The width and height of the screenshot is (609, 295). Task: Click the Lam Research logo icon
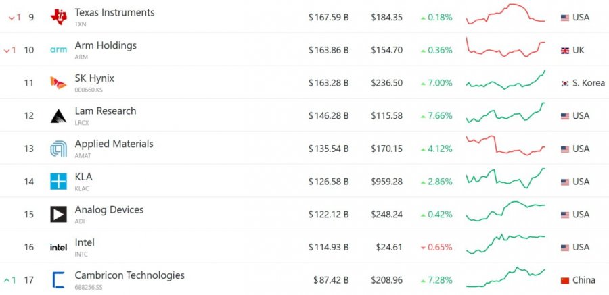[59, 115]
